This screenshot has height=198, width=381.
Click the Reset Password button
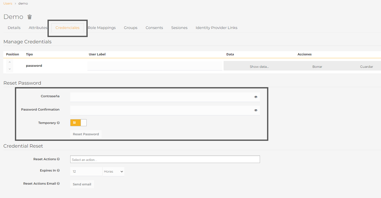86,134
